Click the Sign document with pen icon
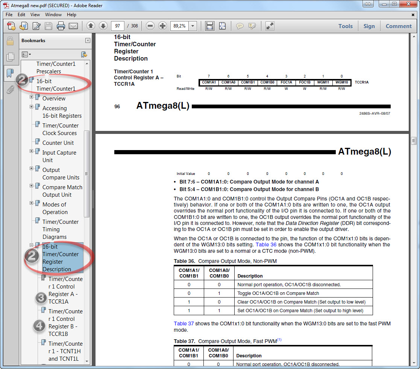This screenshot has height=369, width=420. pyautogui.click(x=36, y=26)
